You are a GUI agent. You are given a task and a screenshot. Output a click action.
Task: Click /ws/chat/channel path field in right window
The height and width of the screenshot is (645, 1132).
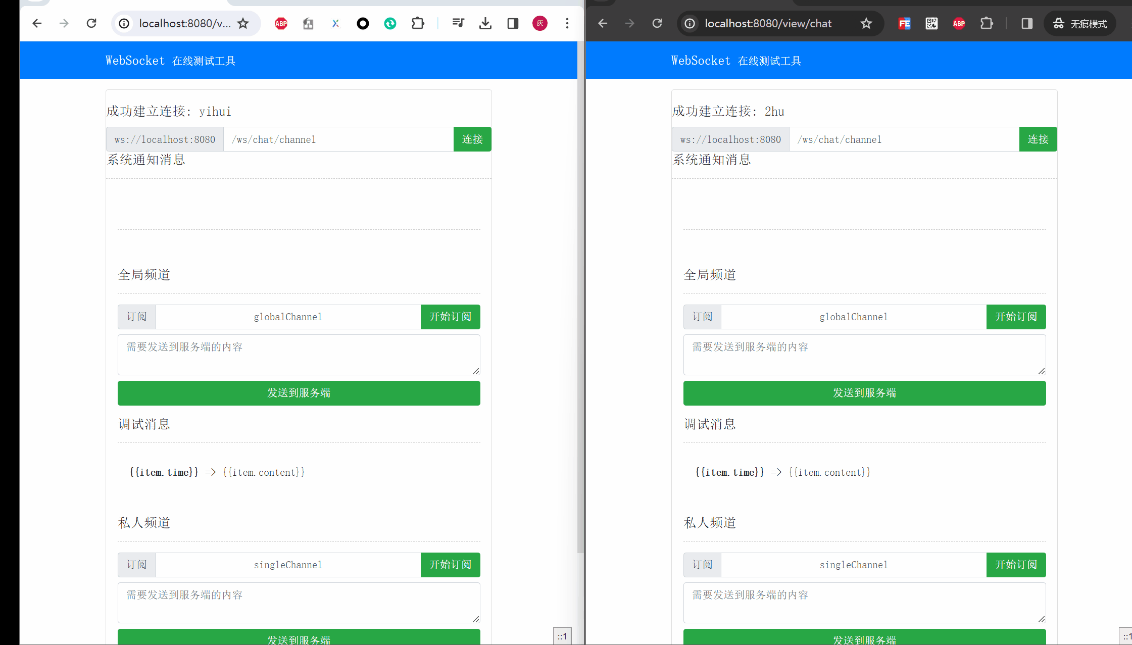tap(904, 139)
